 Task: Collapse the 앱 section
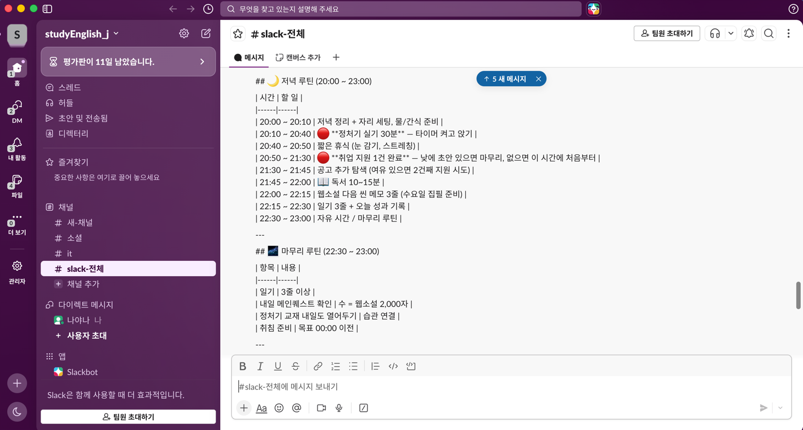[62, 356]
